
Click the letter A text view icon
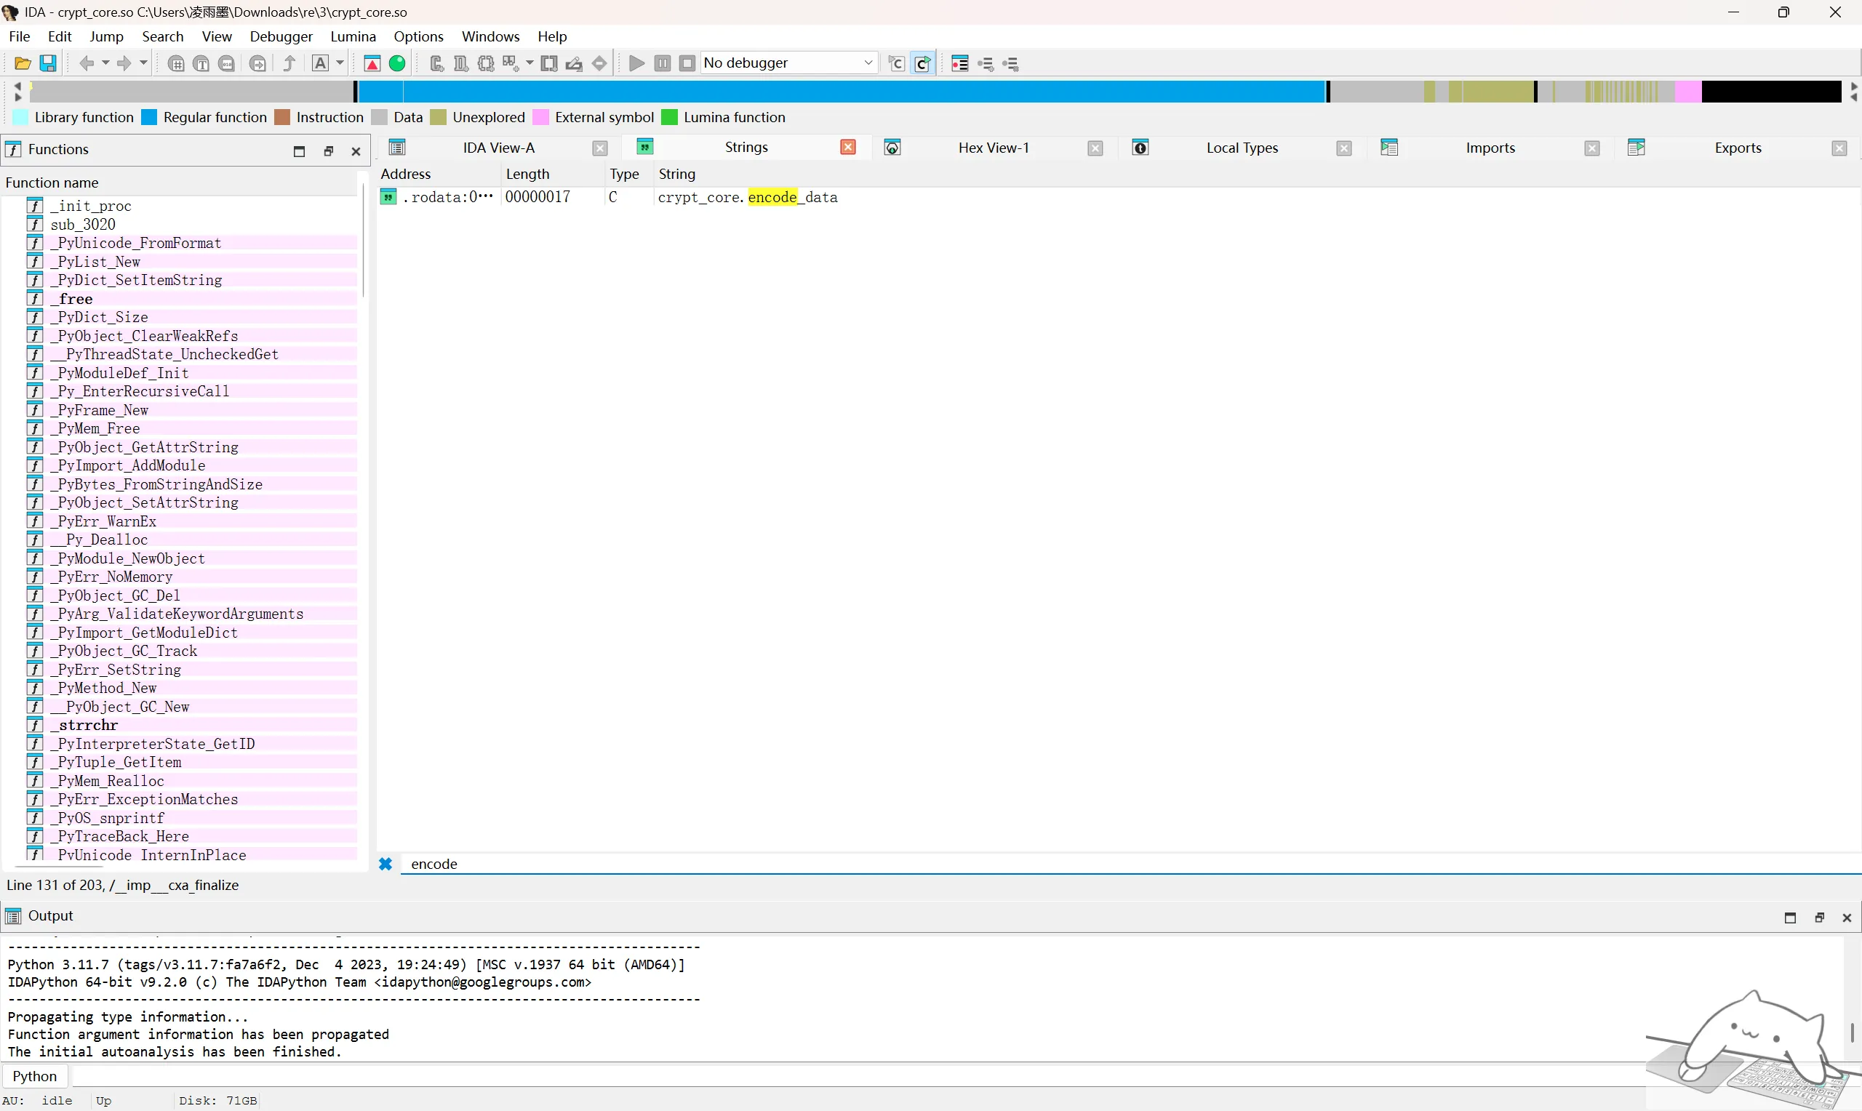320,64
